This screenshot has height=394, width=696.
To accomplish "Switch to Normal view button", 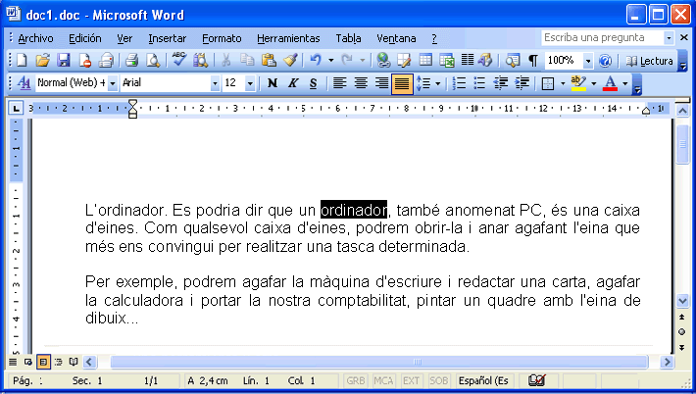I will [13, 362].
